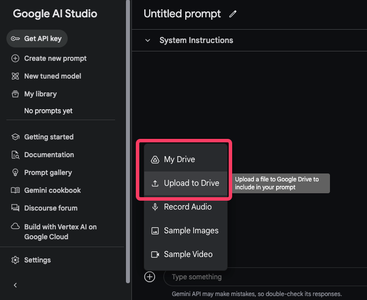Click the key icon on Get API key

[15, 39]
